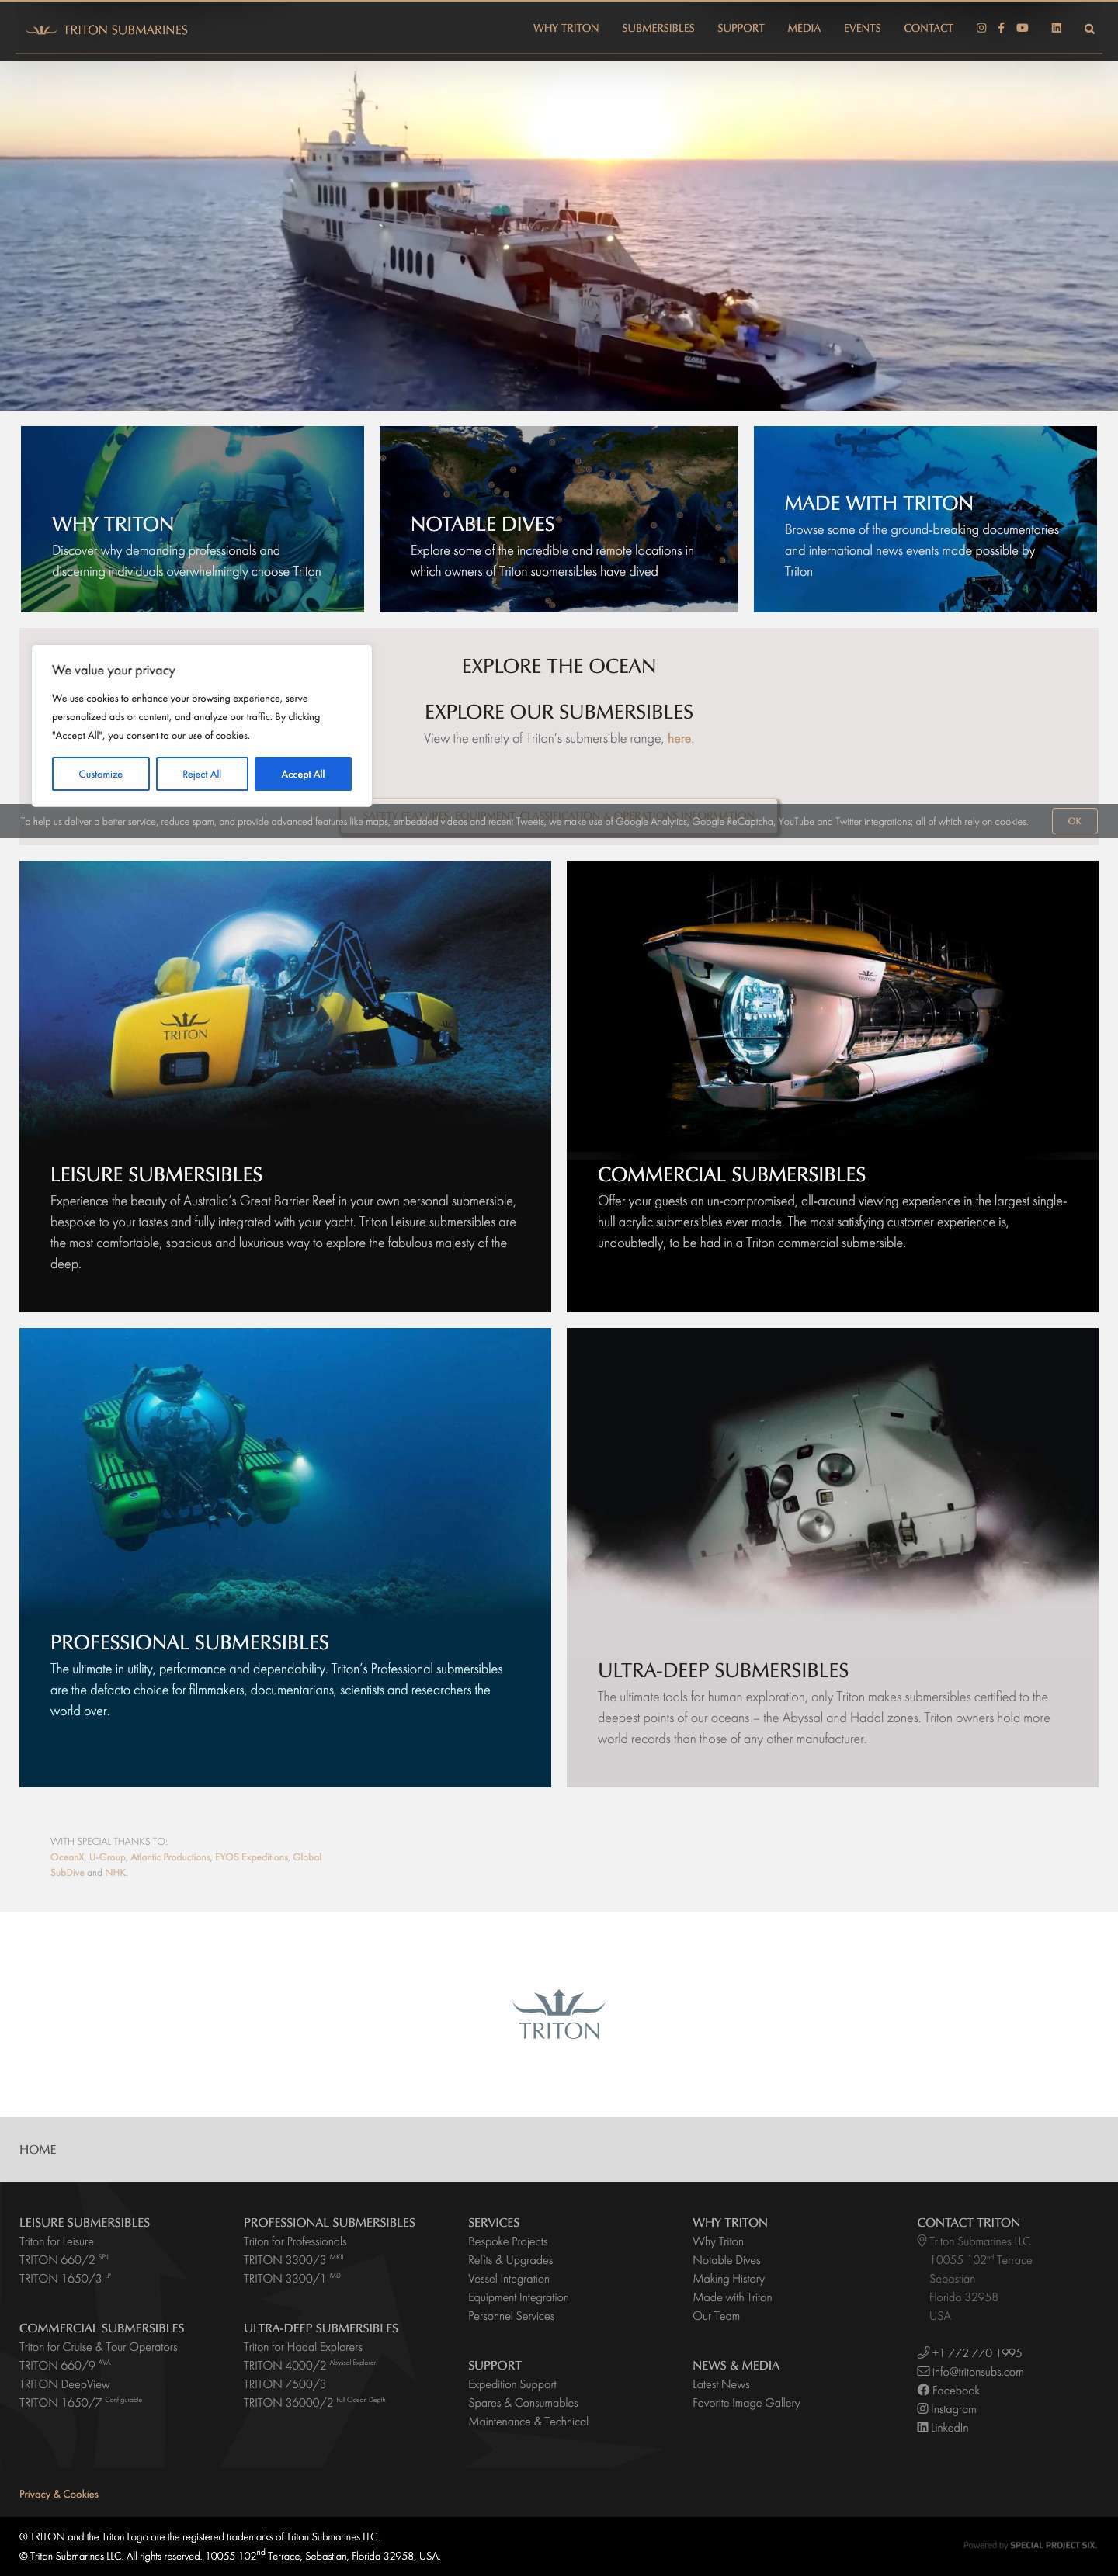
Task: Open footer Favorite Image Gallery link
Action: tap(746, 2403)
